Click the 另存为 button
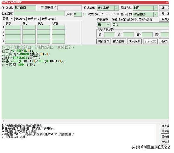The height and width of the screenshot is (153, 174). pos(164,19)
